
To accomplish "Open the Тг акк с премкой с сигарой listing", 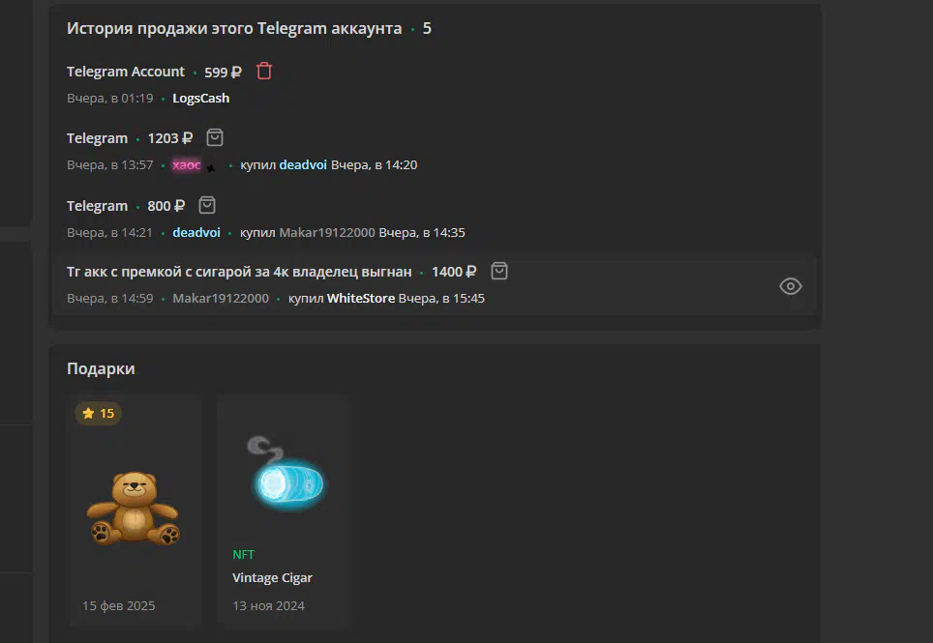I will pos(239,272).
